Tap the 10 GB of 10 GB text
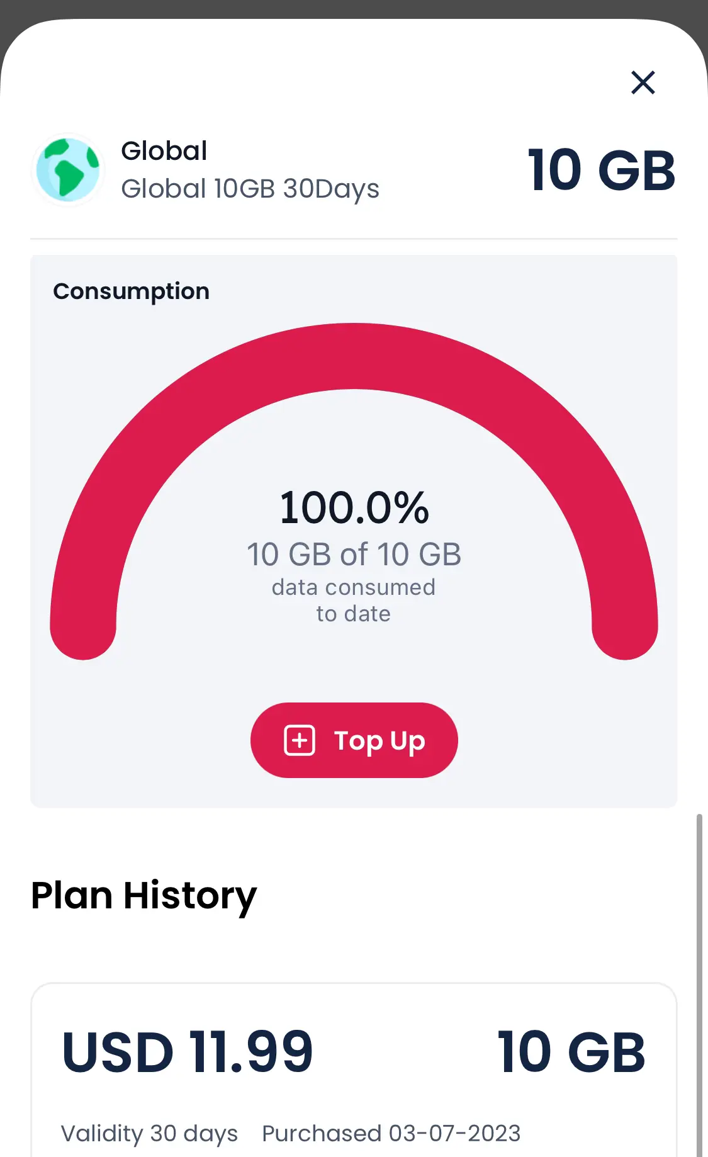Viewport: 708px width, 1157px height. tap(354, 555)
